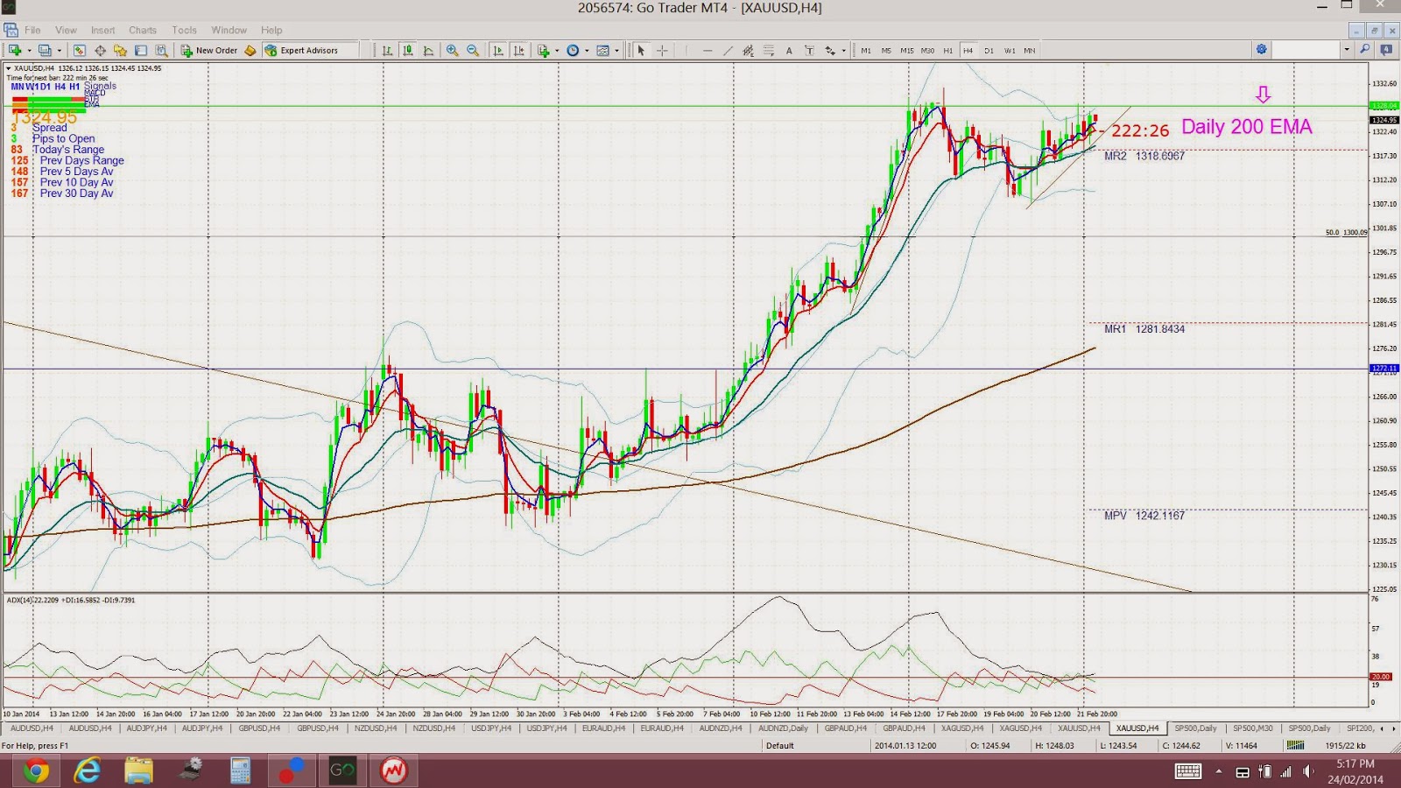Viewport: 1401px width, 788px height.
Task: Switch timeframe to M15
Action: 906,51
